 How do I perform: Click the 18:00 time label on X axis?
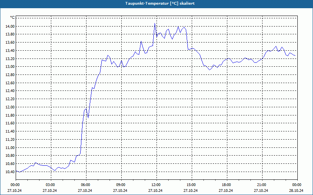coord(227,185)
